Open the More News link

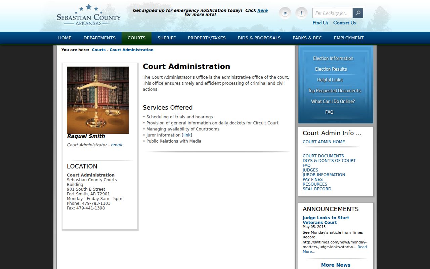(x=336, y=265)
